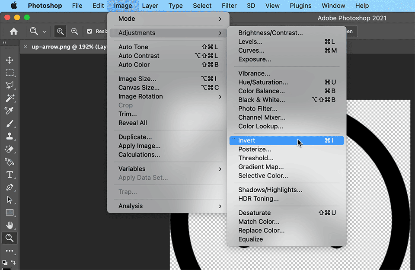Expand the Variables submenu
Viewport: 415px width, 270px height.
coord(168,169)
